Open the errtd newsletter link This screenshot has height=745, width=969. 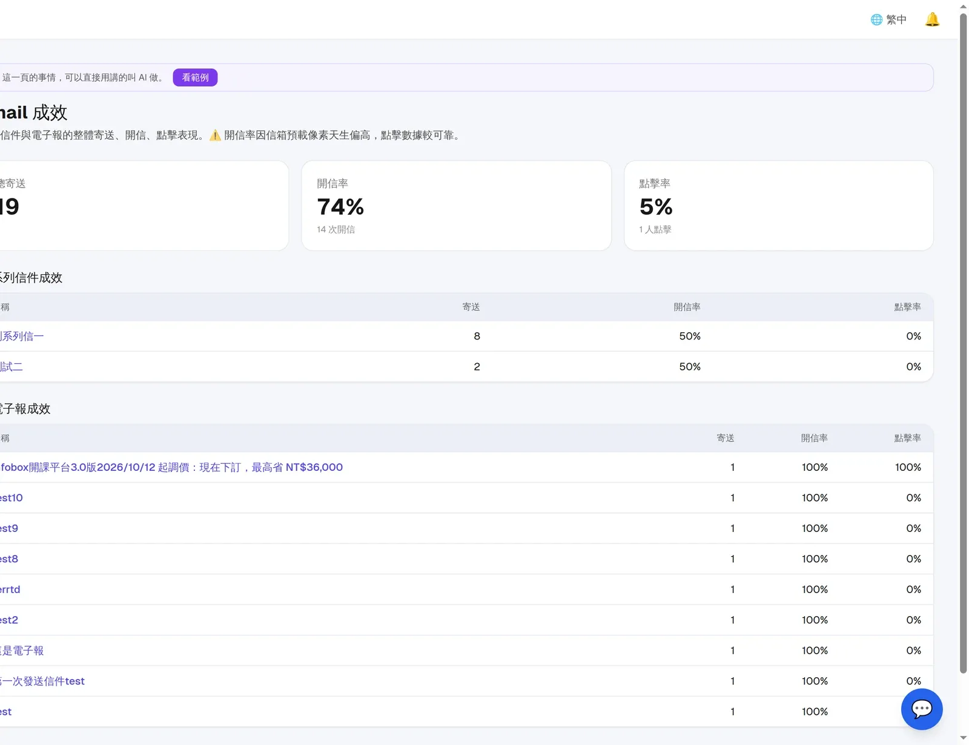[10, 589]
